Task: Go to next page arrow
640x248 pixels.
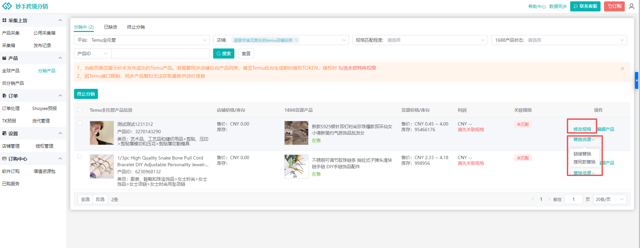Action: click(549, 199)
